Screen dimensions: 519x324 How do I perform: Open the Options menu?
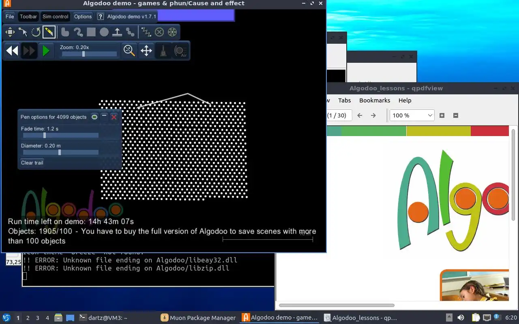pos(83,17)
